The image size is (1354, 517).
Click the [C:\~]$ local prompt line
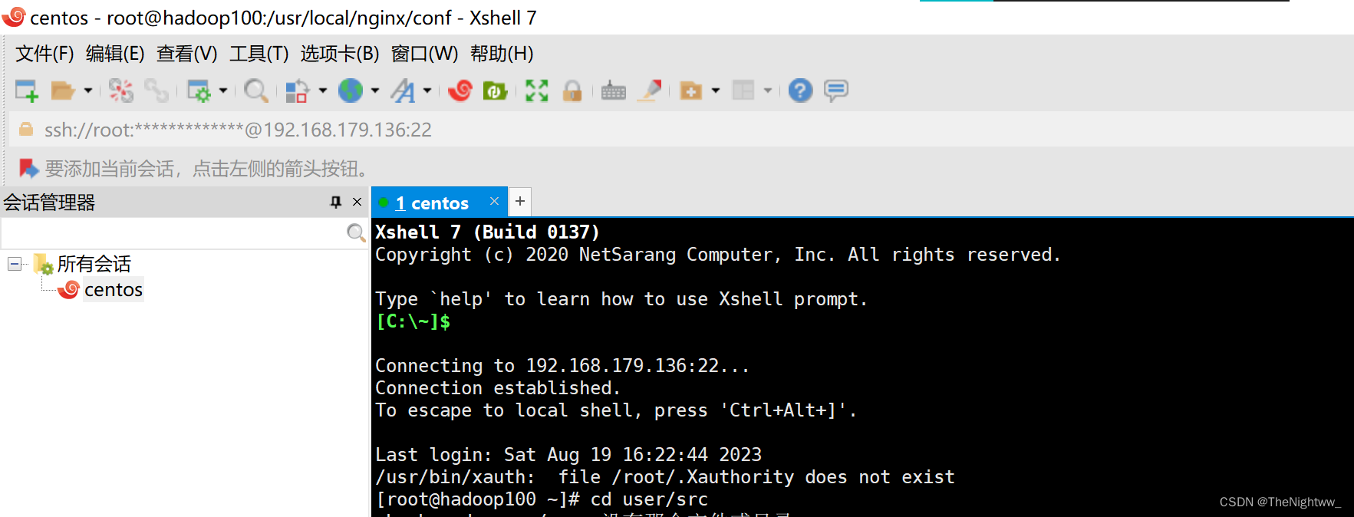[x=413, y=321]
